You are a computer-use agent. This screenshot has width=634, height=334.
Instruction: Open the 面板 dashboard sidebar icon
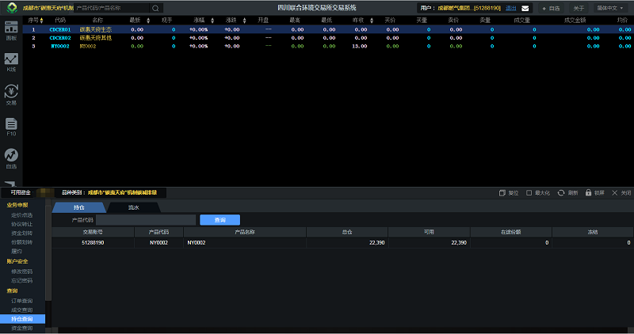11,29
